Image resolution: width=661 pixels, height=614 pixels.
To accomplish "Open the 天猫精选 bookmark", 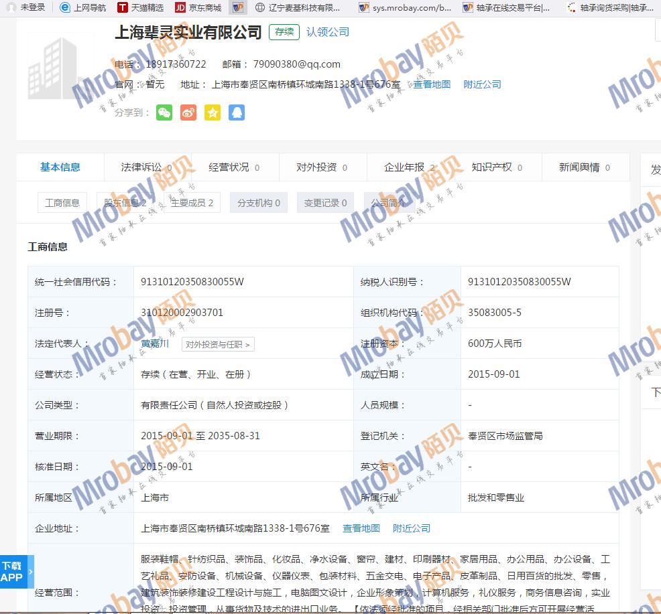I will 140,8.
